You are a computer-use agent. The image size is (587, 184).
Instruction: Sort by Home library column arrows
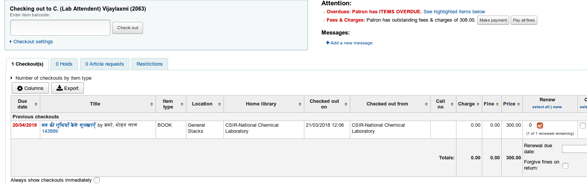coord(300,104)
